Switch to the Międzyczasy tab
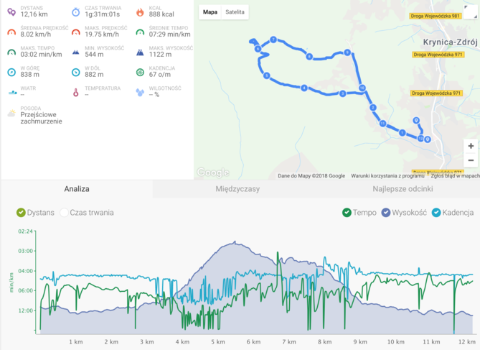The height and width of the screenshot is (350, 480). (x=237, y=189)
